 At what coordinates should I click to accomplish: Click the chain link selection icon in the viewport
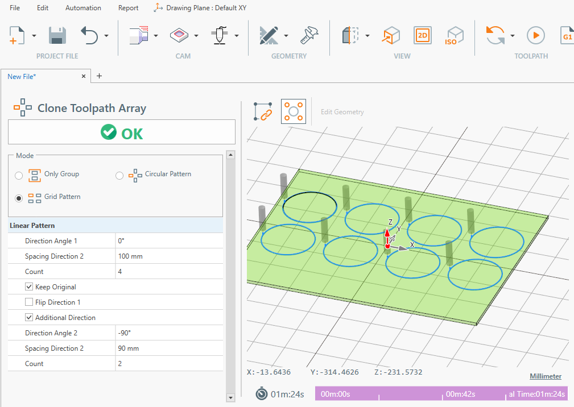tap(263, 111)
